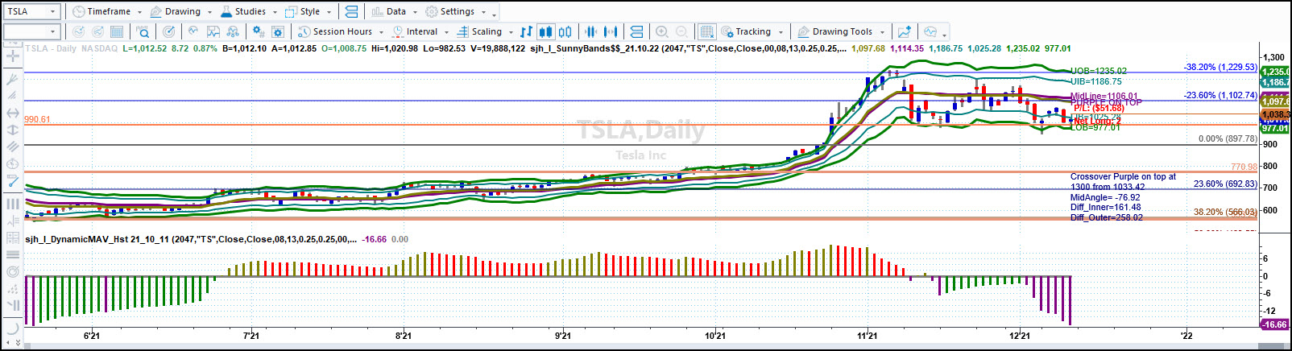Expand the Drawing Tools dropdown arrow
The image size is (1292, 351).
point(882,32)
